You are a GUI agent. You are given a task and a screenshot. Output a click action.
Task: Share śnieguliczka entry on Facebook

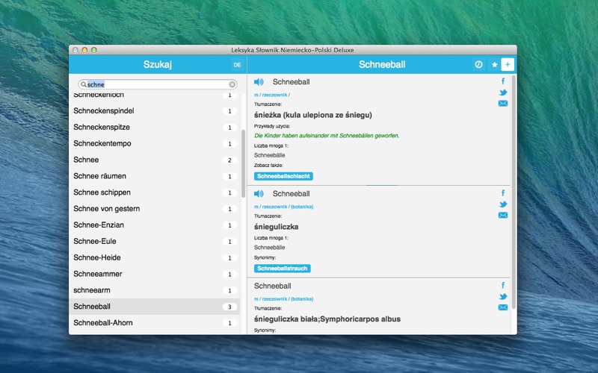coord(503,193)
